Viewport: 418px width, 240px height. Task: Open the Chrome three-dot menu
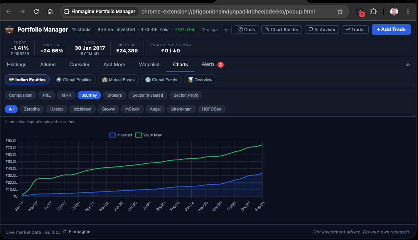point(408,12)
